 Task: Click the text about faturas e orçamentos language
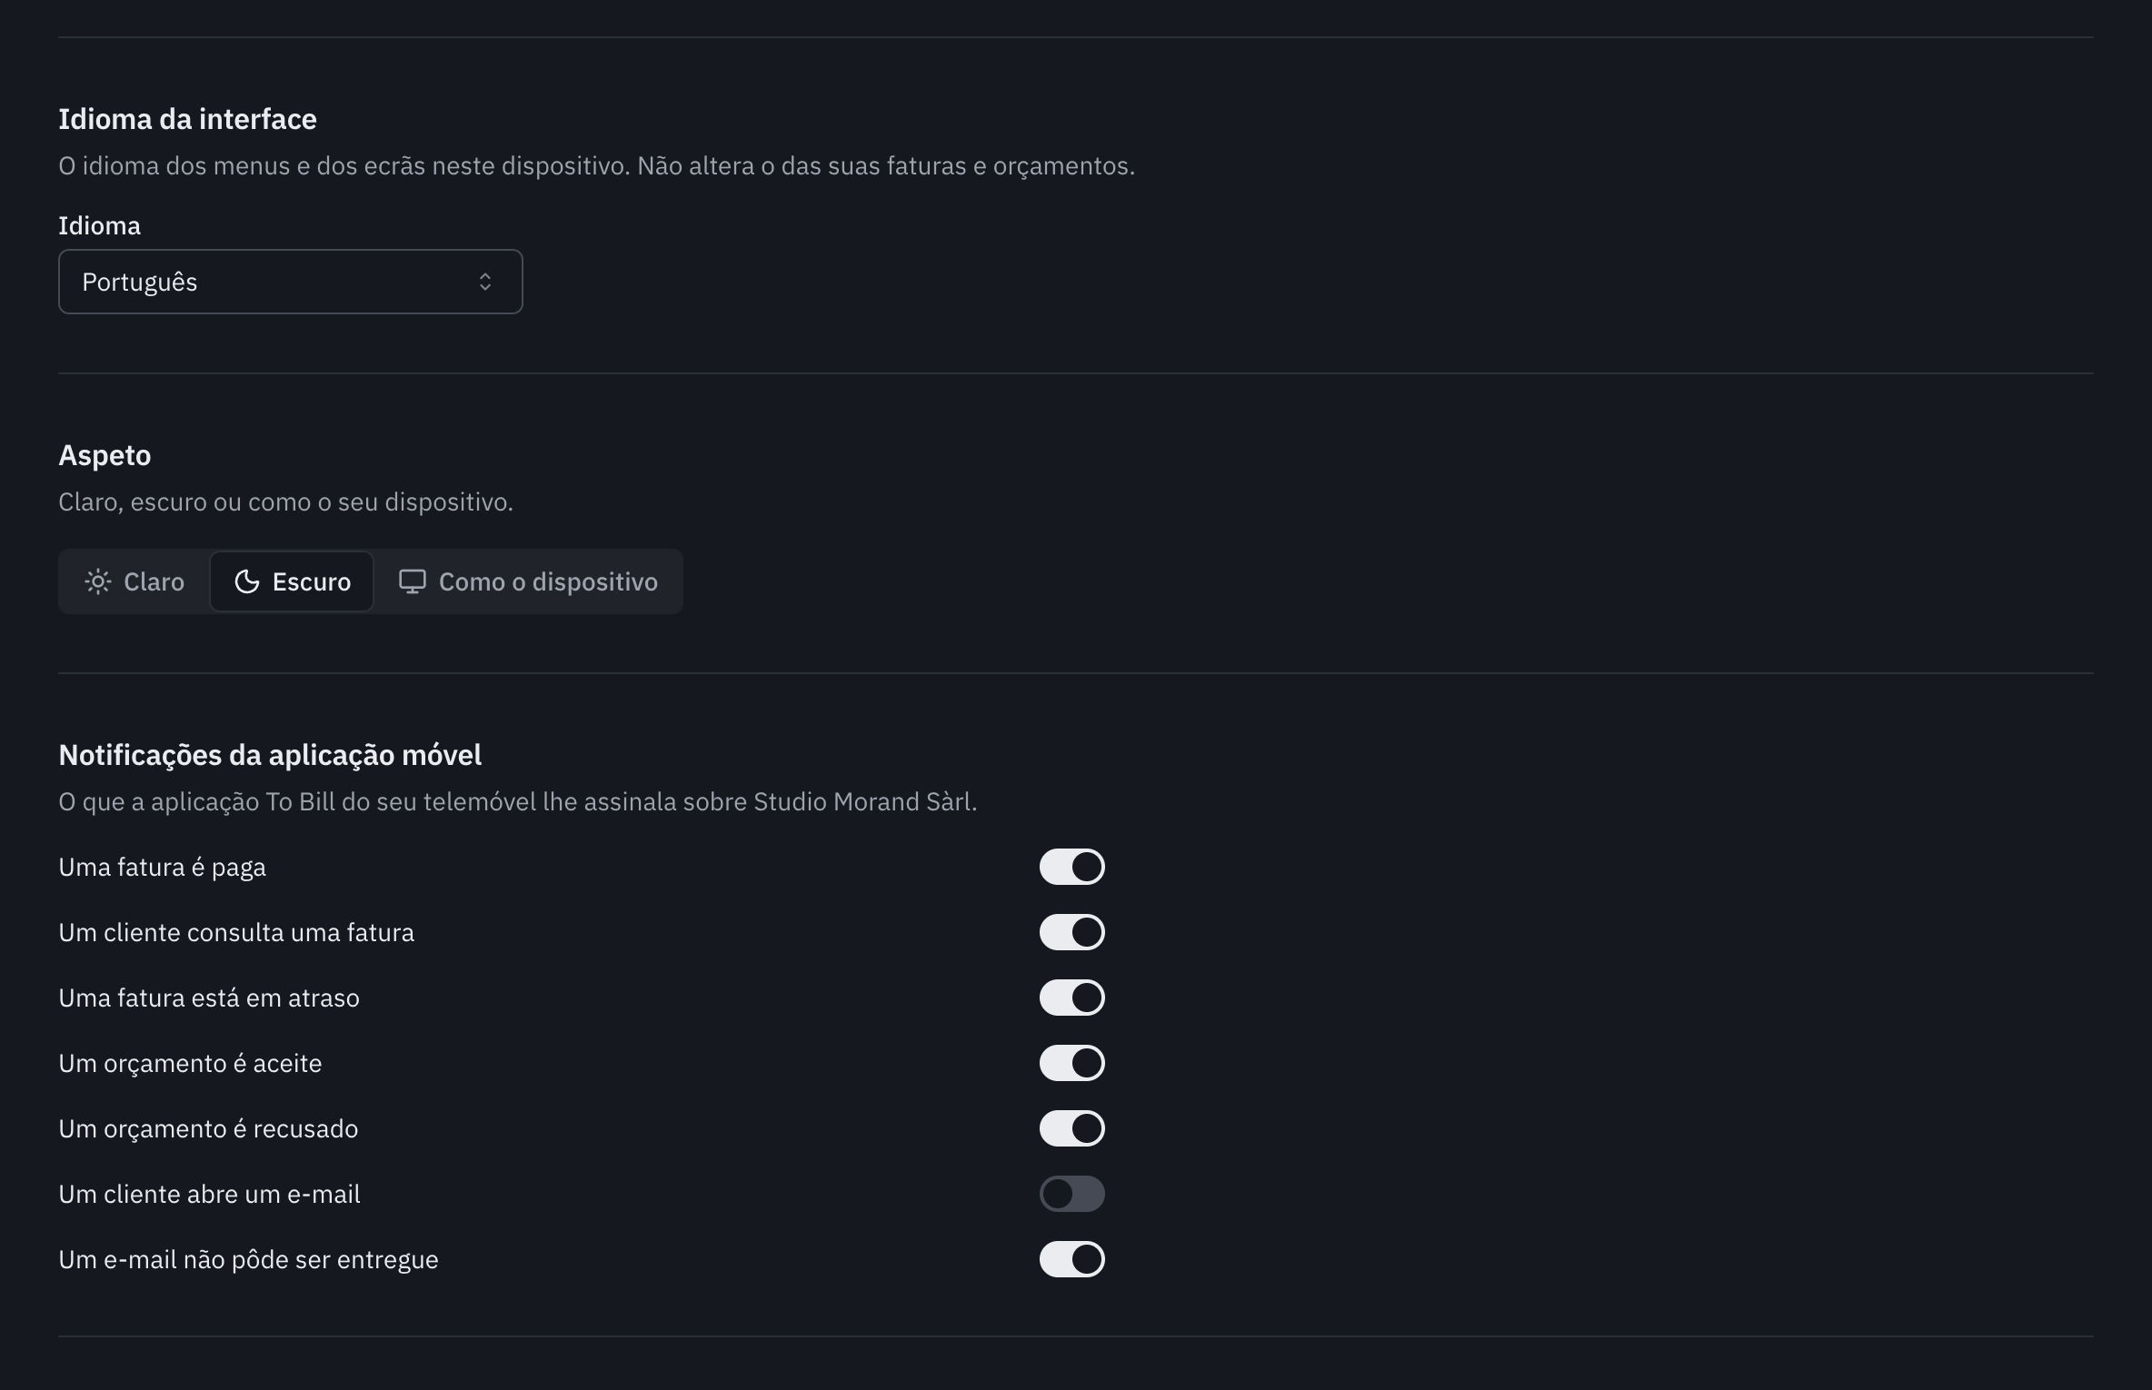[x=597, y=165]
